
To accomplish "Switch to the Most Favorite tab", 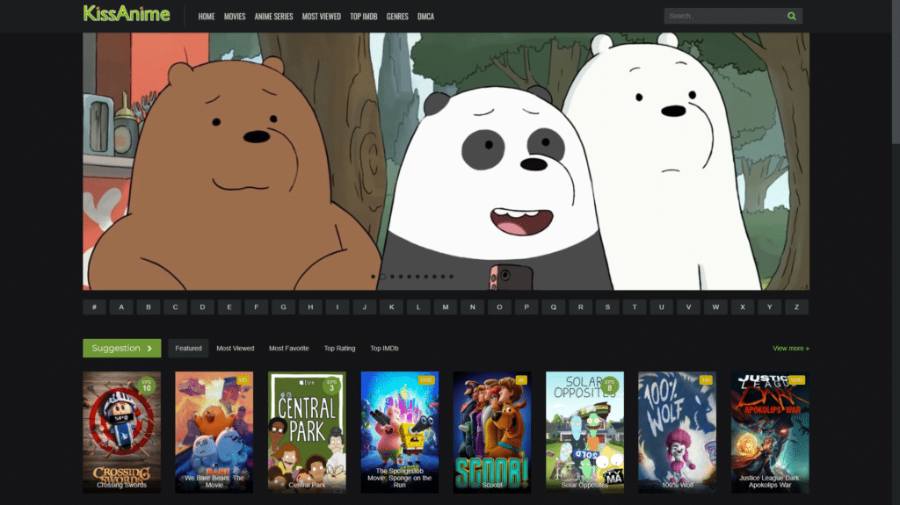I will [x=288, y=349].
